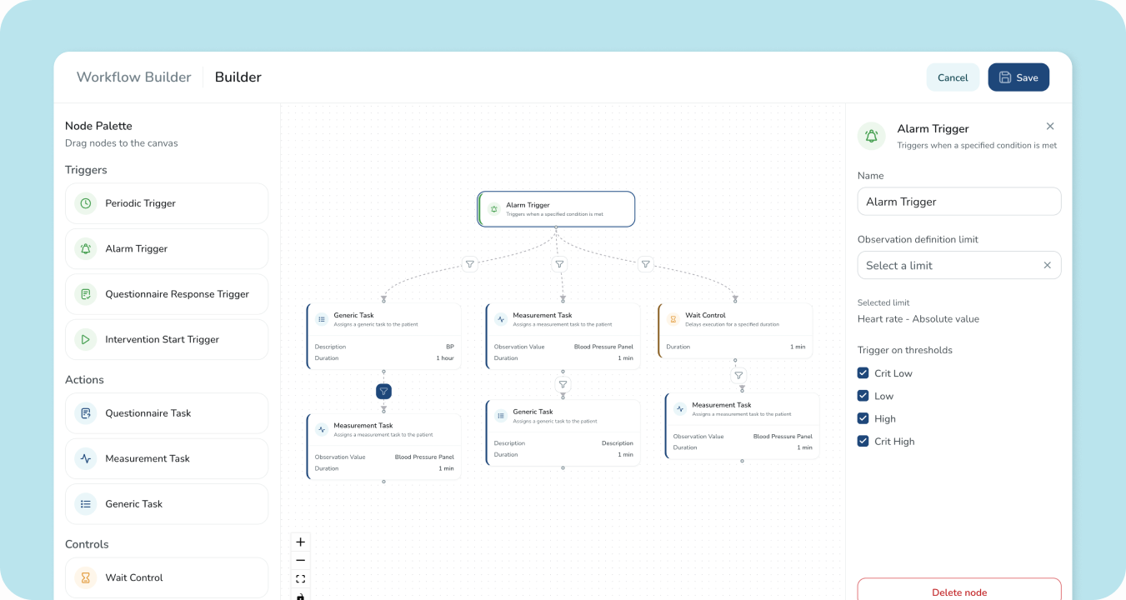Click the Generic Task list icon in palette
The height and width of the screenshot is (600, 1126).
[x=85, y=504]
